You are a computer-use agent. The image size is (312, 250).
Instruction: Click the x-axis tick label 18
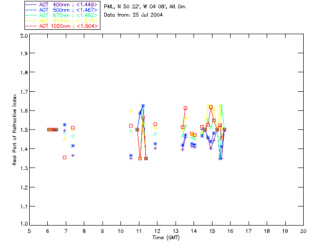(x=267, y=231)
